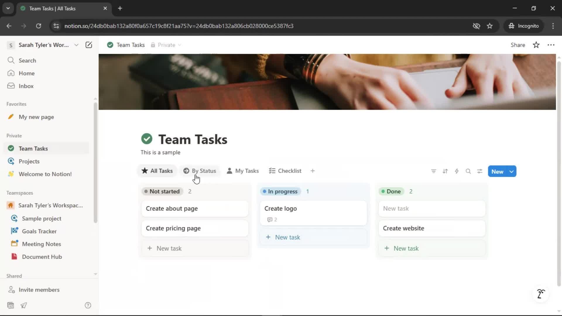The height and width of the screenshot is (316, 562).
Task: Bookmark this tab with star icon
Action: point(490,26)
